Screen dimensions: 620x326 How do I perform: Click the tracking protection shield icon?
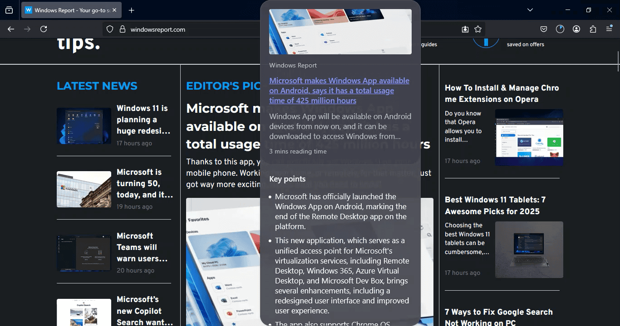(x=110, y=29)
